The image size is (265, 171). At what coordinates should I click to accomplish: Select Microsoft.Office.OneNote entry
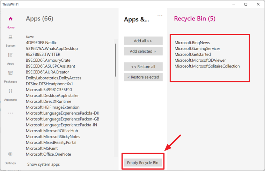coord(48,154)
